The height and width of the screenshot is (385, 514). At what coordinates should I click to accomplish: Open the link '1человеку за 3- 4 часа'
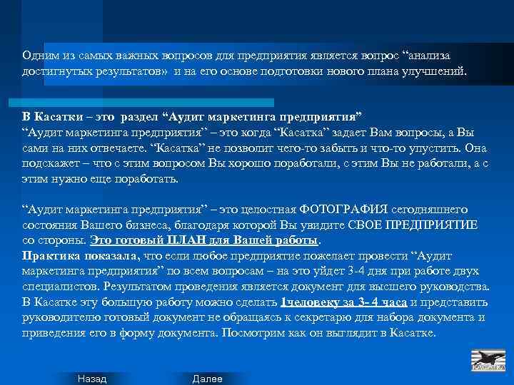coord(344,302)
